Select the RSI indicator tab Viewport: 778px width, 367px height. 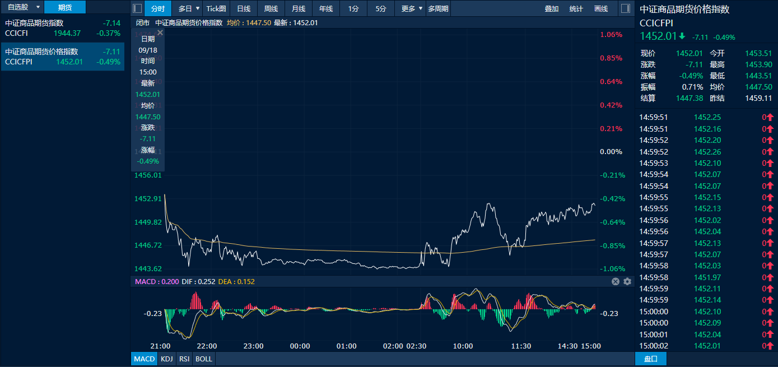point(184,359)
